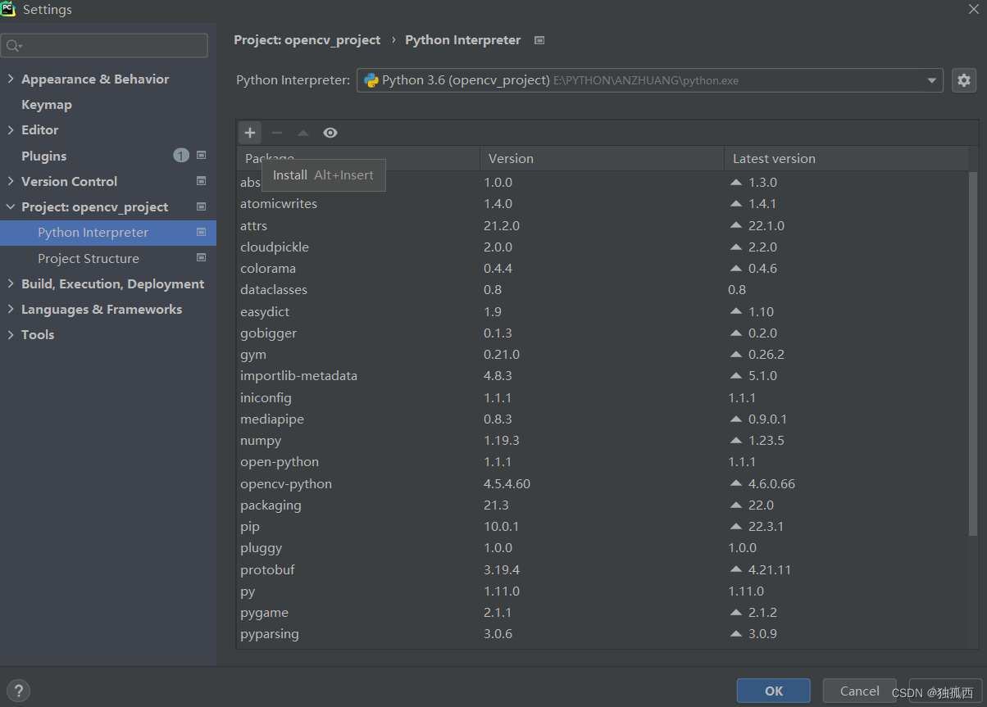Click the help question mark icon
Image resolution: width=987 pixels, height=707 pixels.
19,691
